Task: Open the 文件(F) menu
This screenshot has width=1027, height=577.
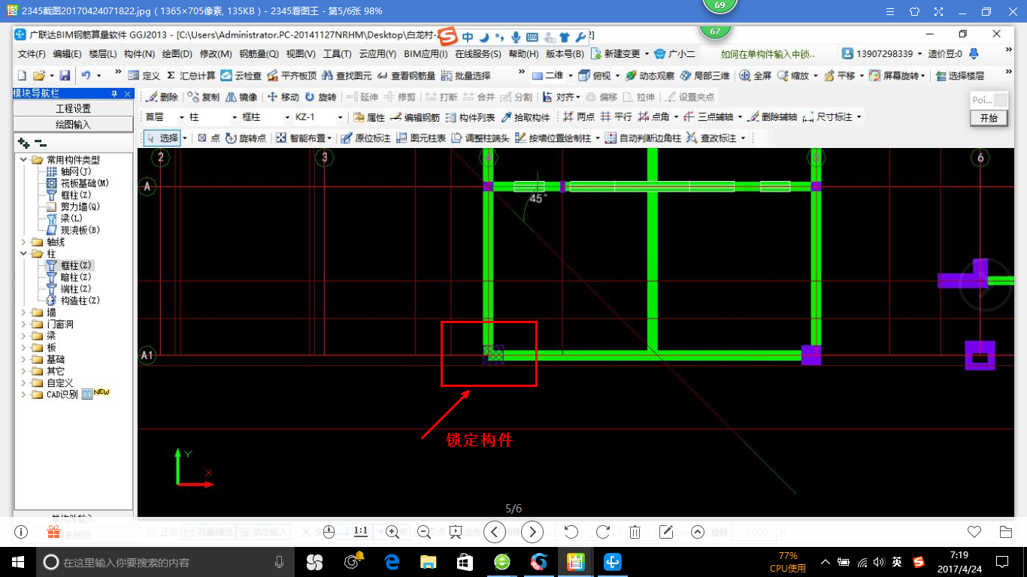Action: click(32, 54)
